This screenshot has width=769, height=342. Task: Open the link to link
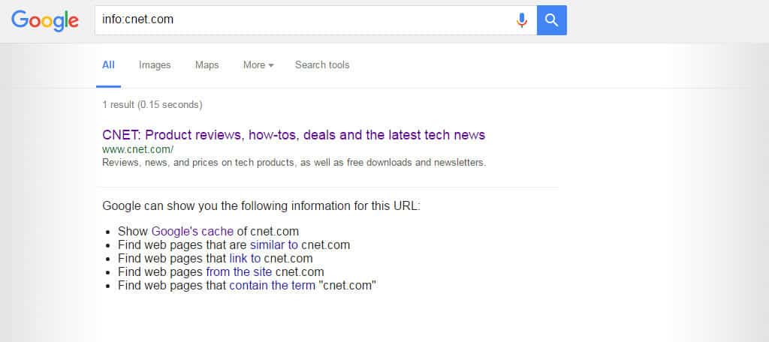tap(245, 258)
